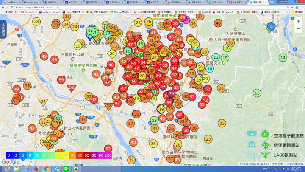Screen dimensions: 305x172
Task: Open the yellow diamond 20 EPA marker
Action: [112, 54]
